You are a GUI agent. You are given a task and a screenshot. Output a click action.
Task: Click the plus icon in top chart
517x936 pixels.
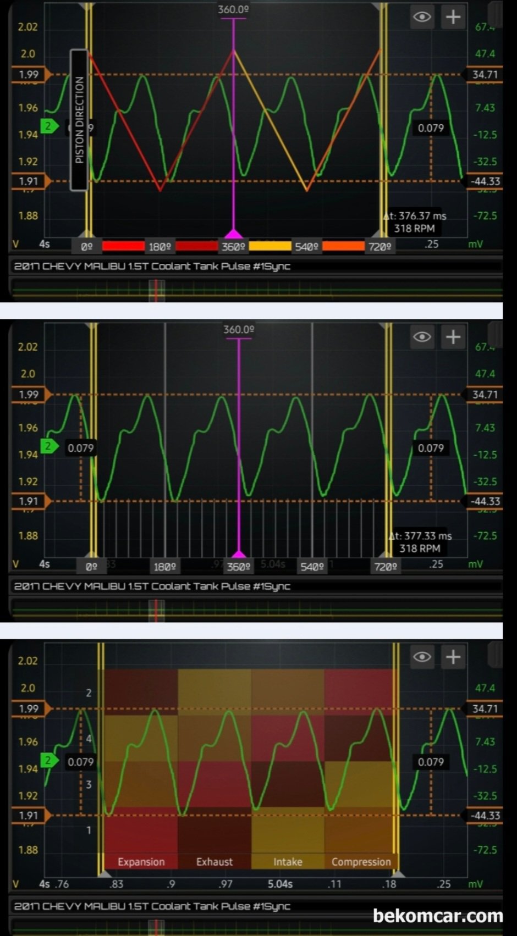453,17
